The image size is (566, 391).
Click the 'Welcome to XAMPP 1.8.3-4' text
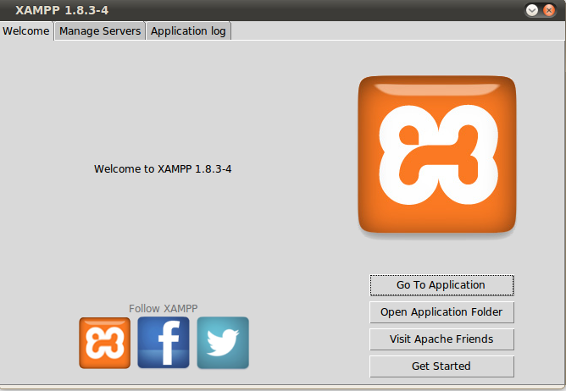pyautogui.click(x=163, y=168)
